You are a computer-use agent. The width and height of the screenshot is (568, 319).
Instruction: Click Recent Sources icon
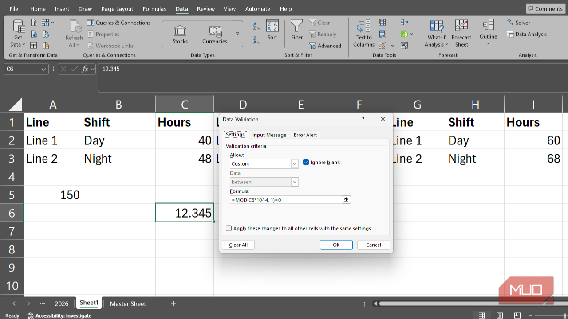click(45, 34)
